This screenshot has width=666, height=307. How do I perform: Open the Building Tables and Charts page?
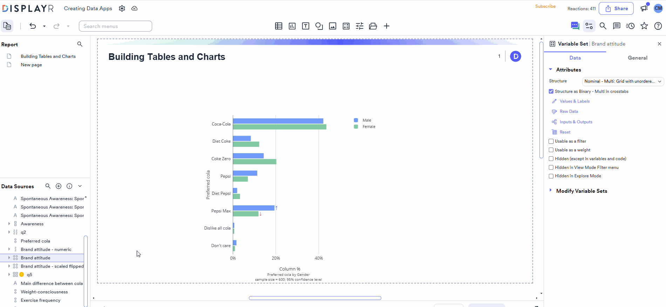click(x=48, y=56)
